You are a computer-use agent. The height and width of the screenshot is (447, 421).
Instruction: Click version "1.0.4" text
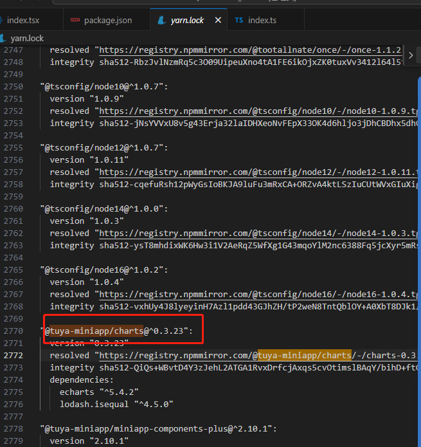click(x=87, y=282)
